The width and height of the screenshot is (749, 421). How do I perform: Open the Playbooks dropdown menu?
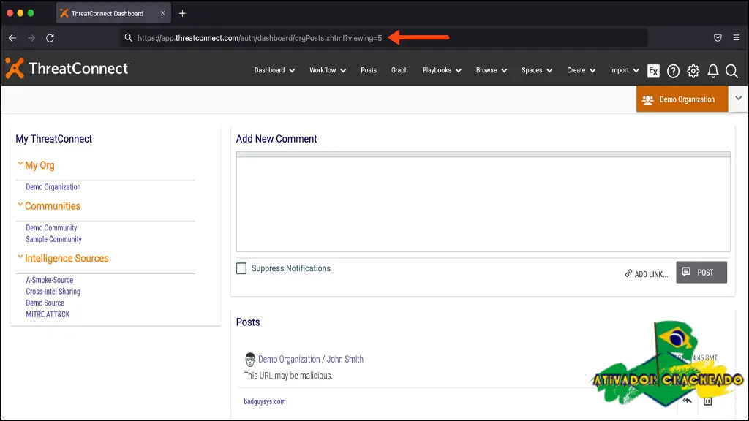coord(441,70)
